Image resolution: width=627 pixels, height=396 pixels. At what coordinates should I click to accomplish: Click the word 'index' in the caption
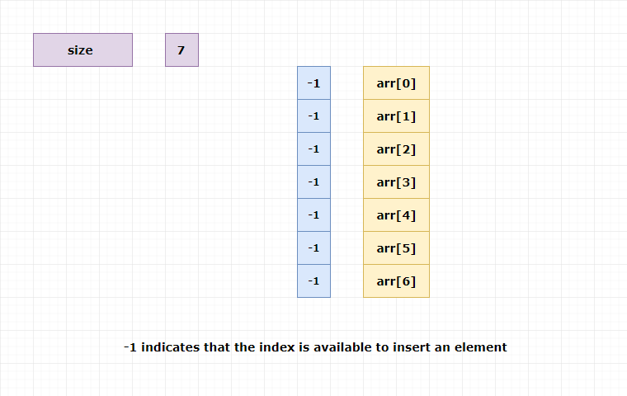(277, 347)
